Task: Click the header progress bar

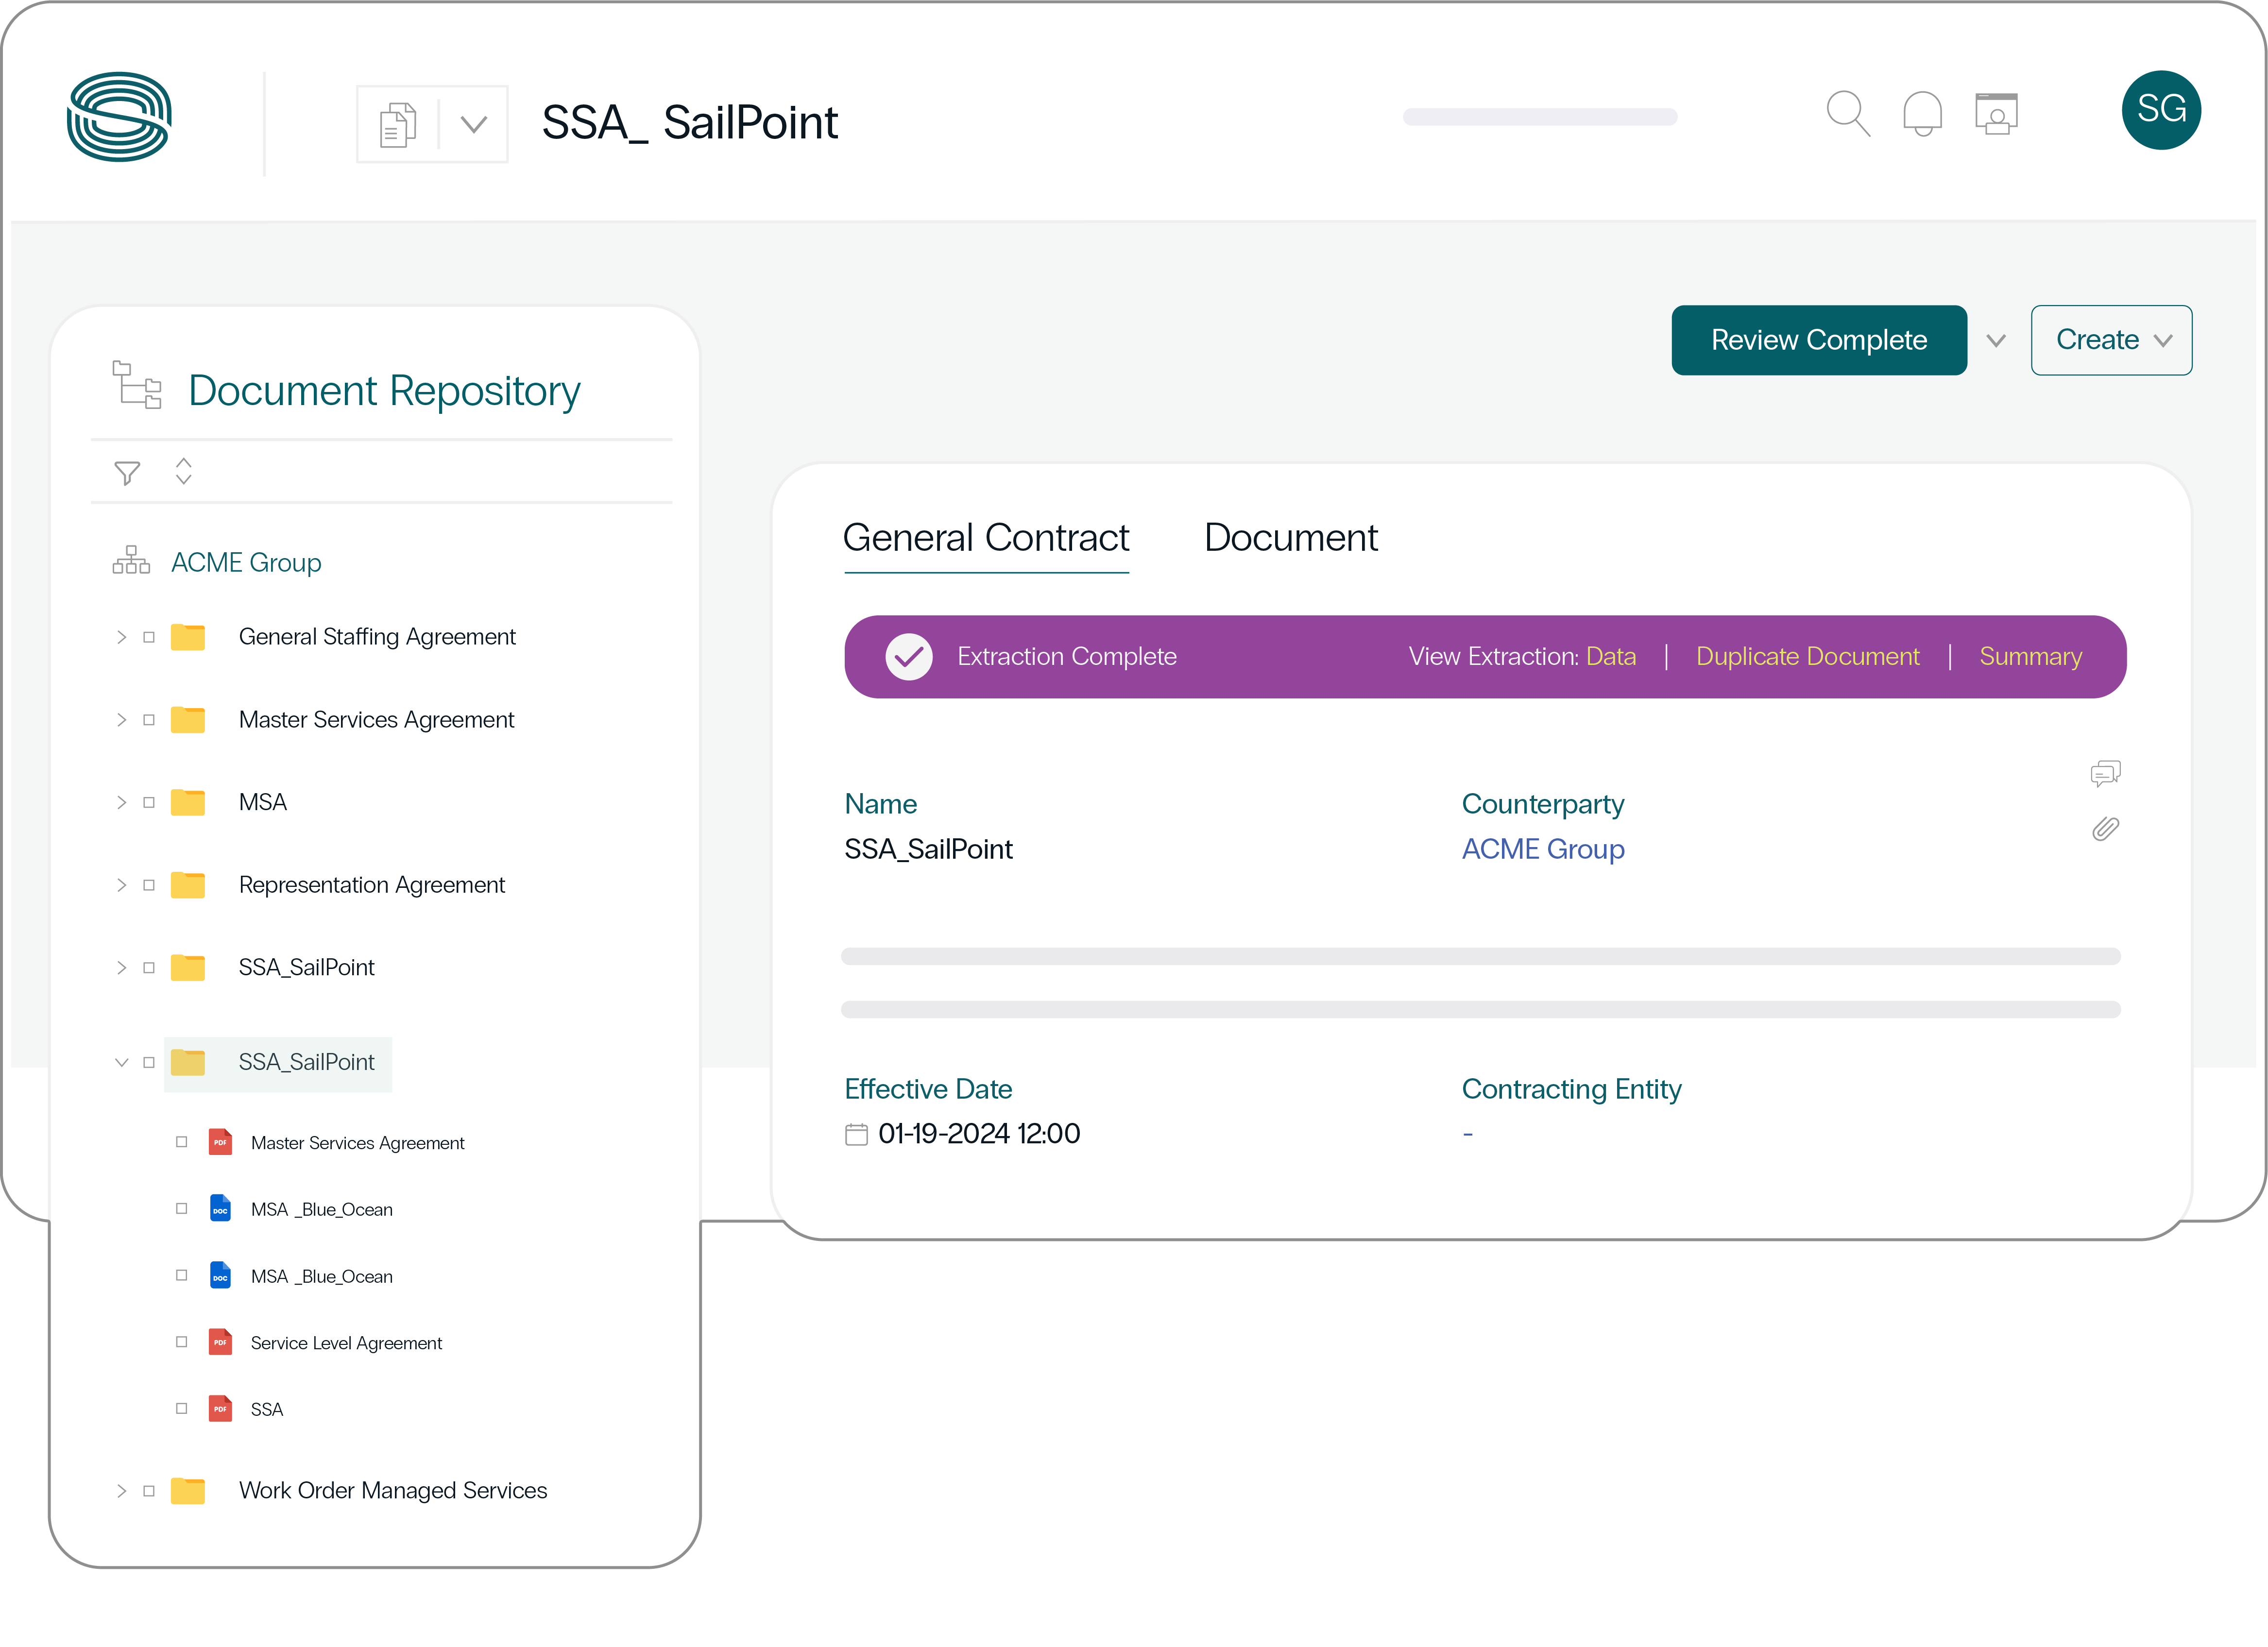Action: (1539, 117)
